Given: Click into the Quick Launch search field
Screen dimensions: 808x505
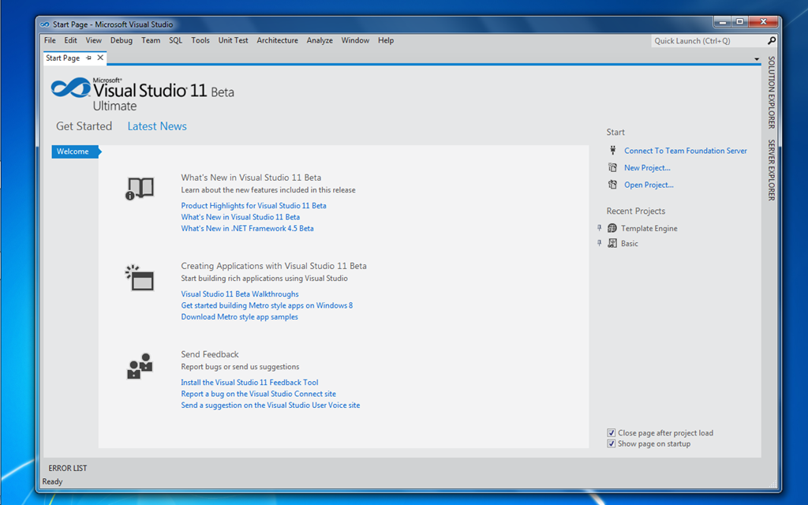Looking at the screenshot, I should point(709,41).
